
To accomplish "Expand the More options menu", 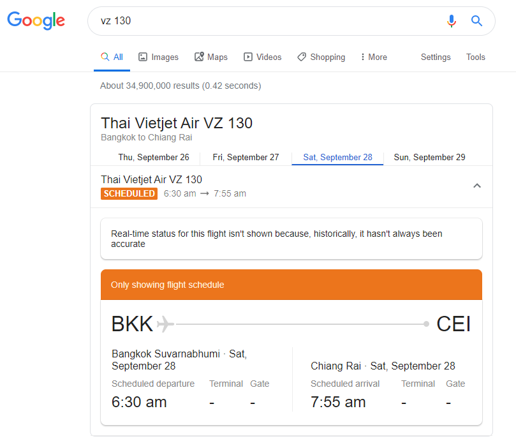I will (x=373, y=57).
